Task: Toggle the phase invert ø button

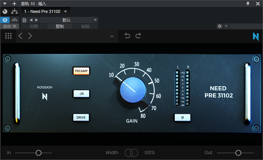Action: coord(182,118)
